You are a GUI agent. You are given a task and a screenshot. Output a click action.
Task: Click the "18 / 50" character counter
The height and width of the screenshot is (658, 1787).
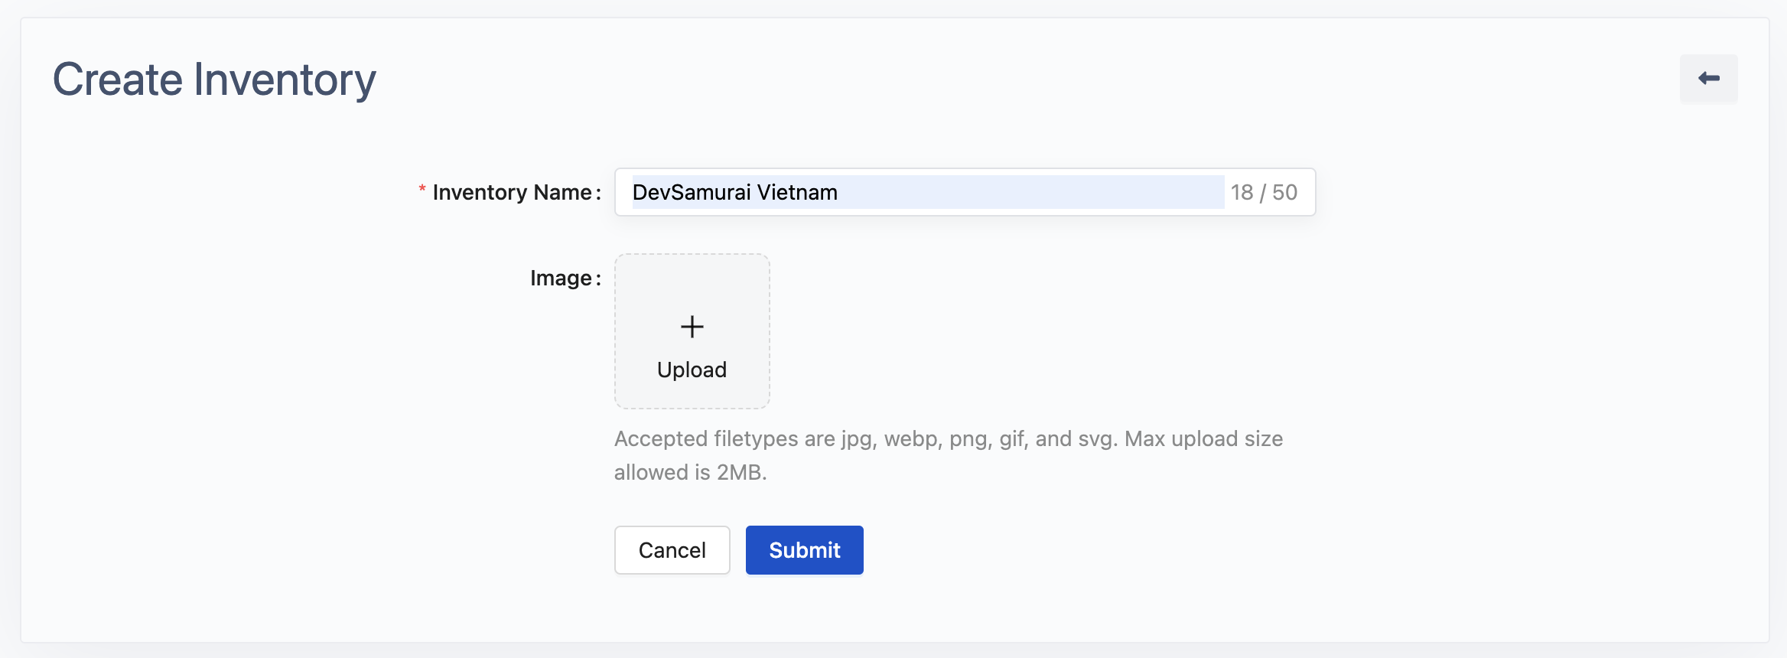[x=1264, y=192]
